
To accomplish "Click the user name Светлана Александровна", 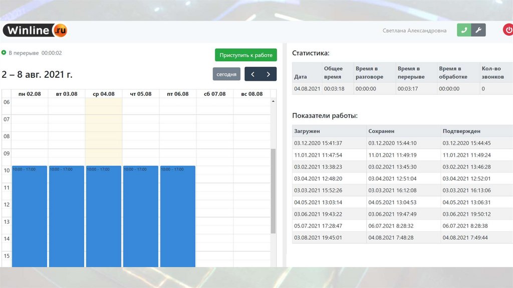I will 414,31.
